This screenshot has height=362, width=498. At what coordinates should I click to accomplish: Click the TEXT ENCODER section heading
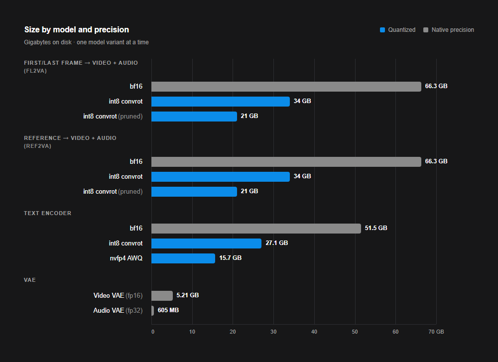48,213
